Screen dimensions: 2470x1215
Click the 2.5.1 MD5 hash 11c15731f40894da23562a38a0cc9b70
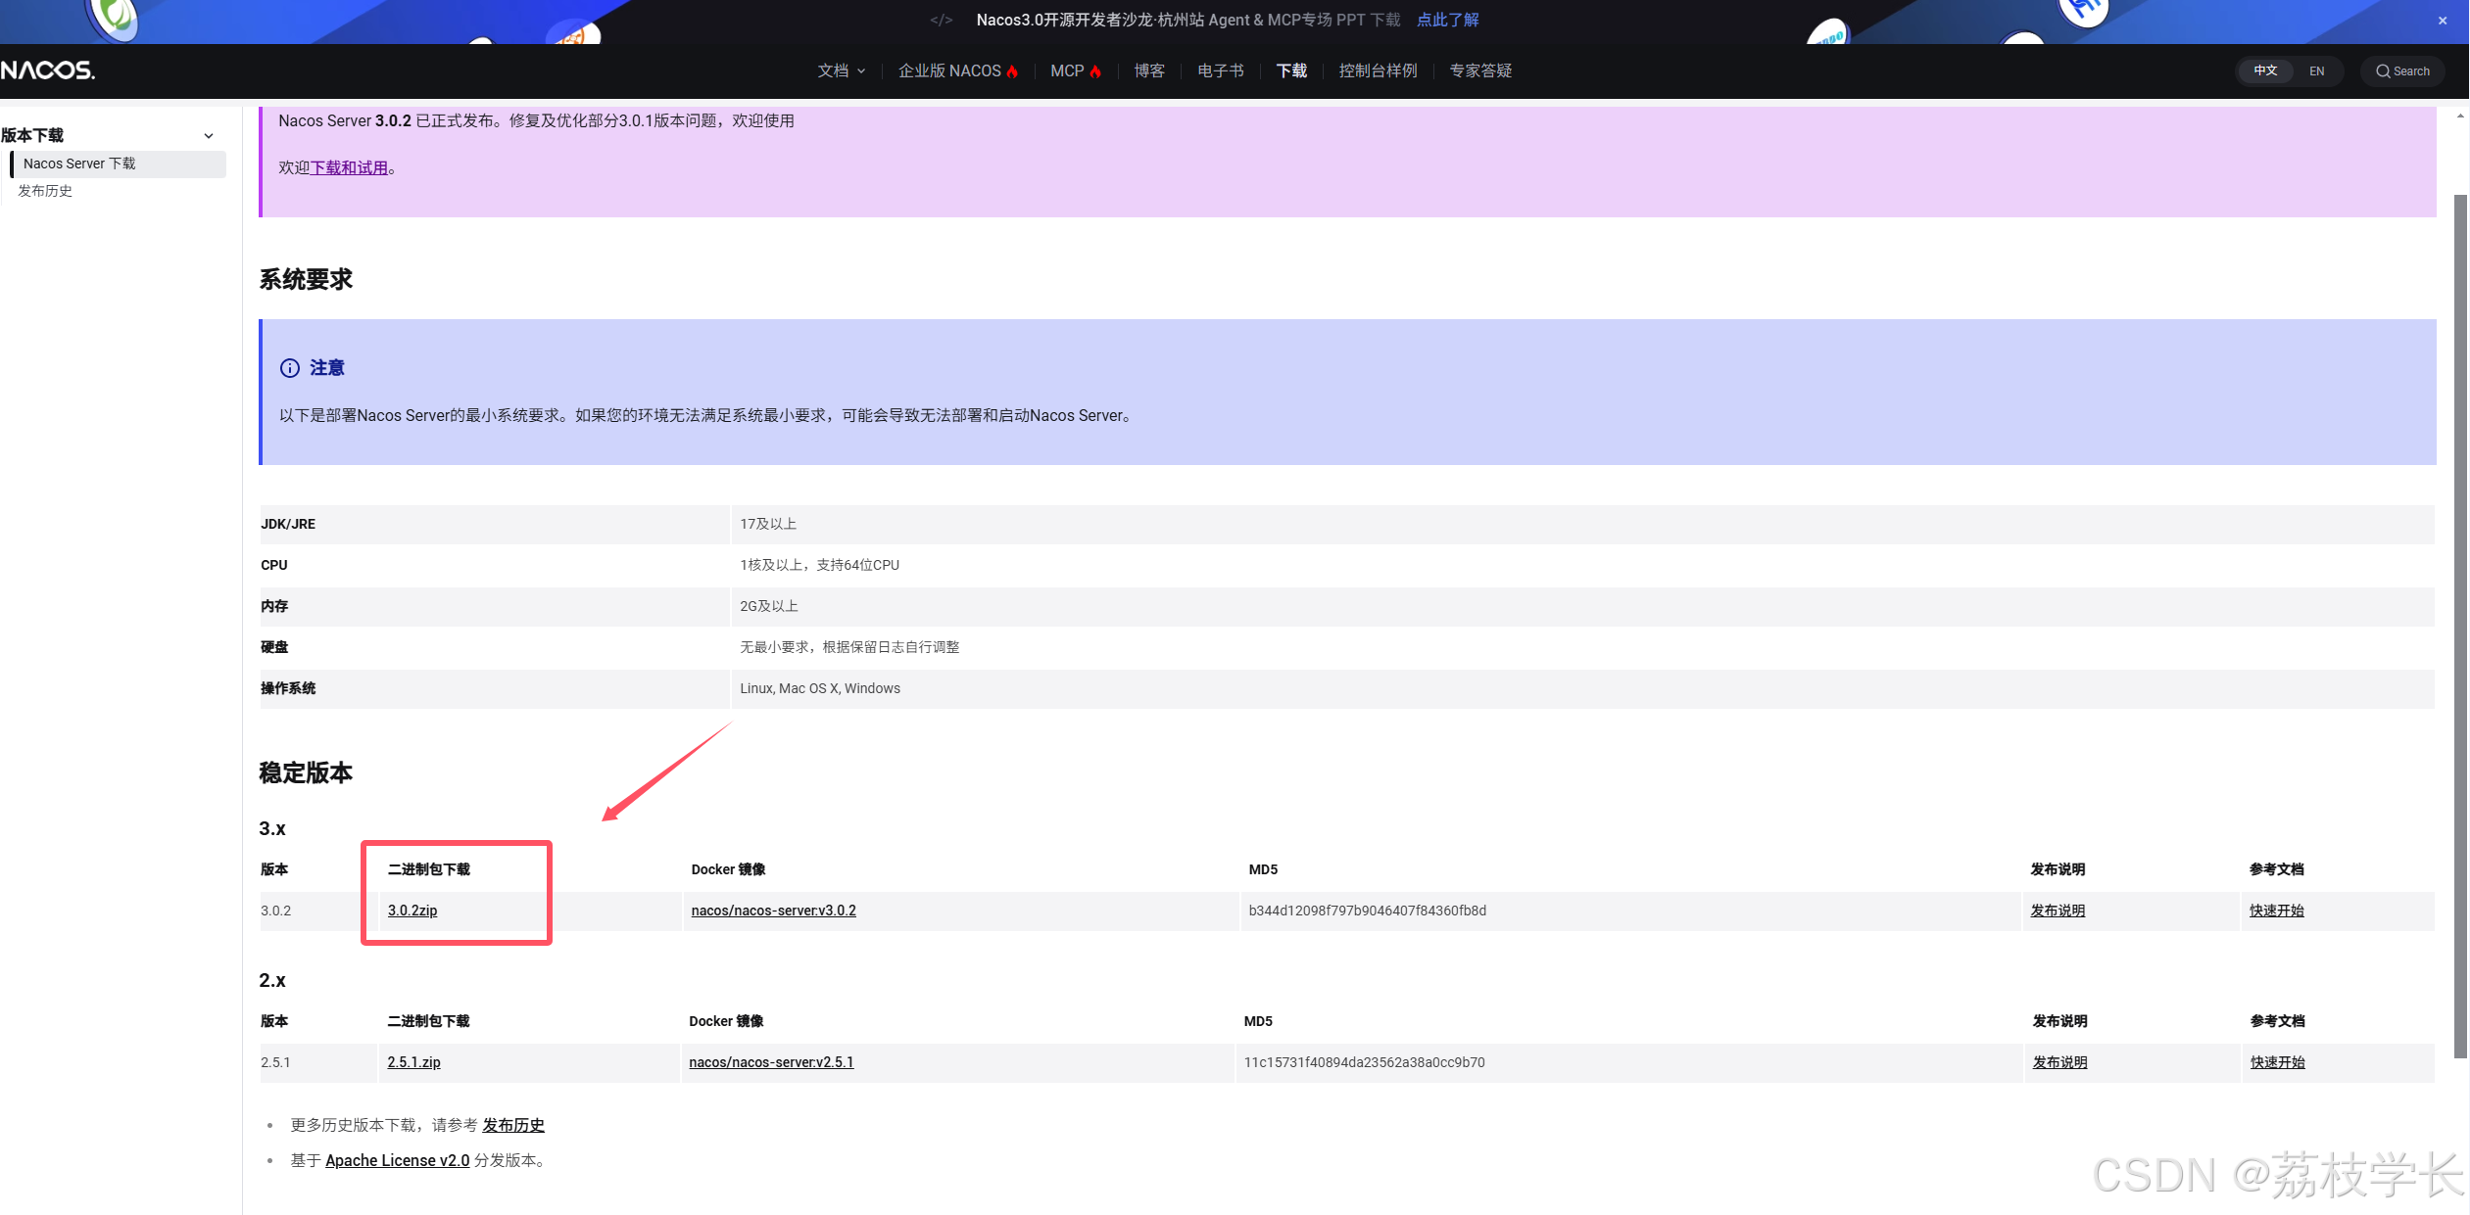pyautogui.click(x=1364, y=1062)
